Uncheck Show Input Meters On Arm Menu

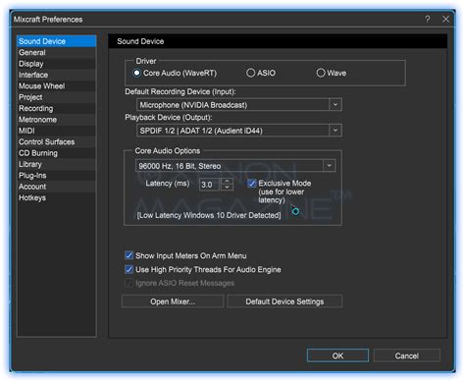click(129, 255)
